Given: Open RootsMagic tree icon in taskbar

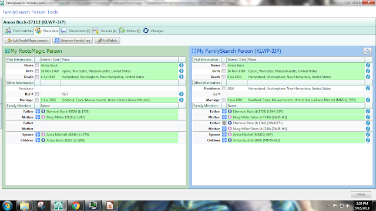Looking at the screenshot, I should 59,206.
